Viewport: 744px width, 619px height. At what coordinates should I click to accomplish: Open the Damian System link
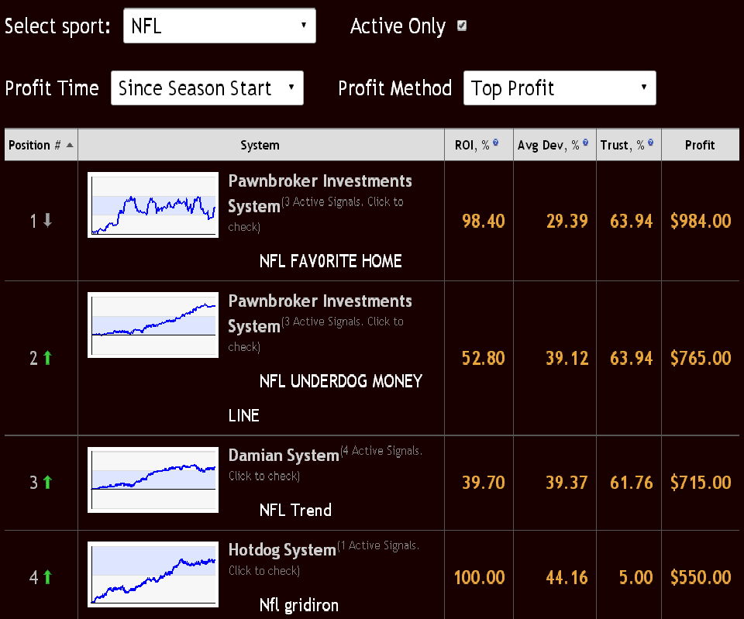pyautogui.click(x=283, y=456)
